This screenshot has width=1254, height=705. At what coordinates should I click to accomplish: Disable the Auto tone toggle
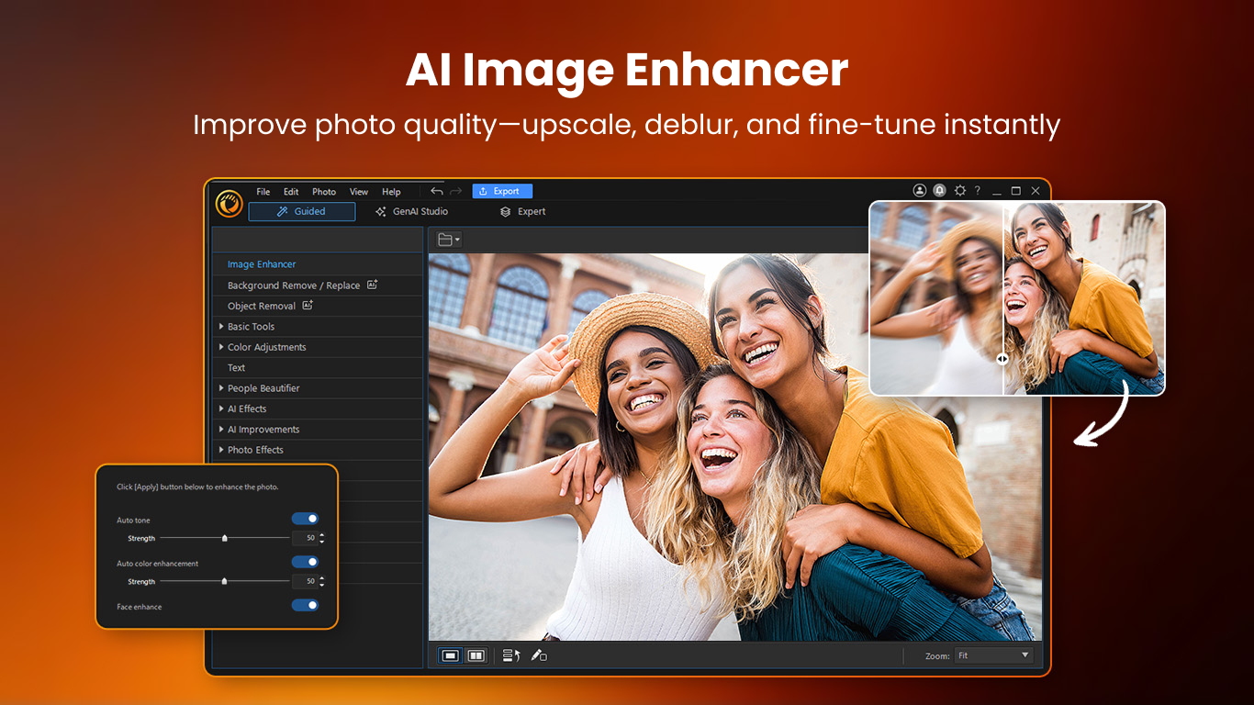[305, 520]
